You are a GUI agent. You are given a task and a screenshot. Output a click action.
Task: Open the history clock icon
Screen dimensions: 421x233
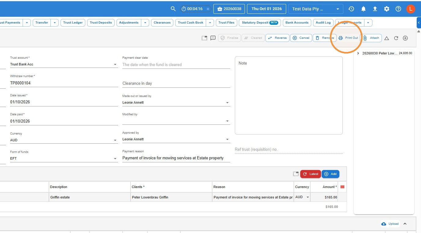(351, 9)
